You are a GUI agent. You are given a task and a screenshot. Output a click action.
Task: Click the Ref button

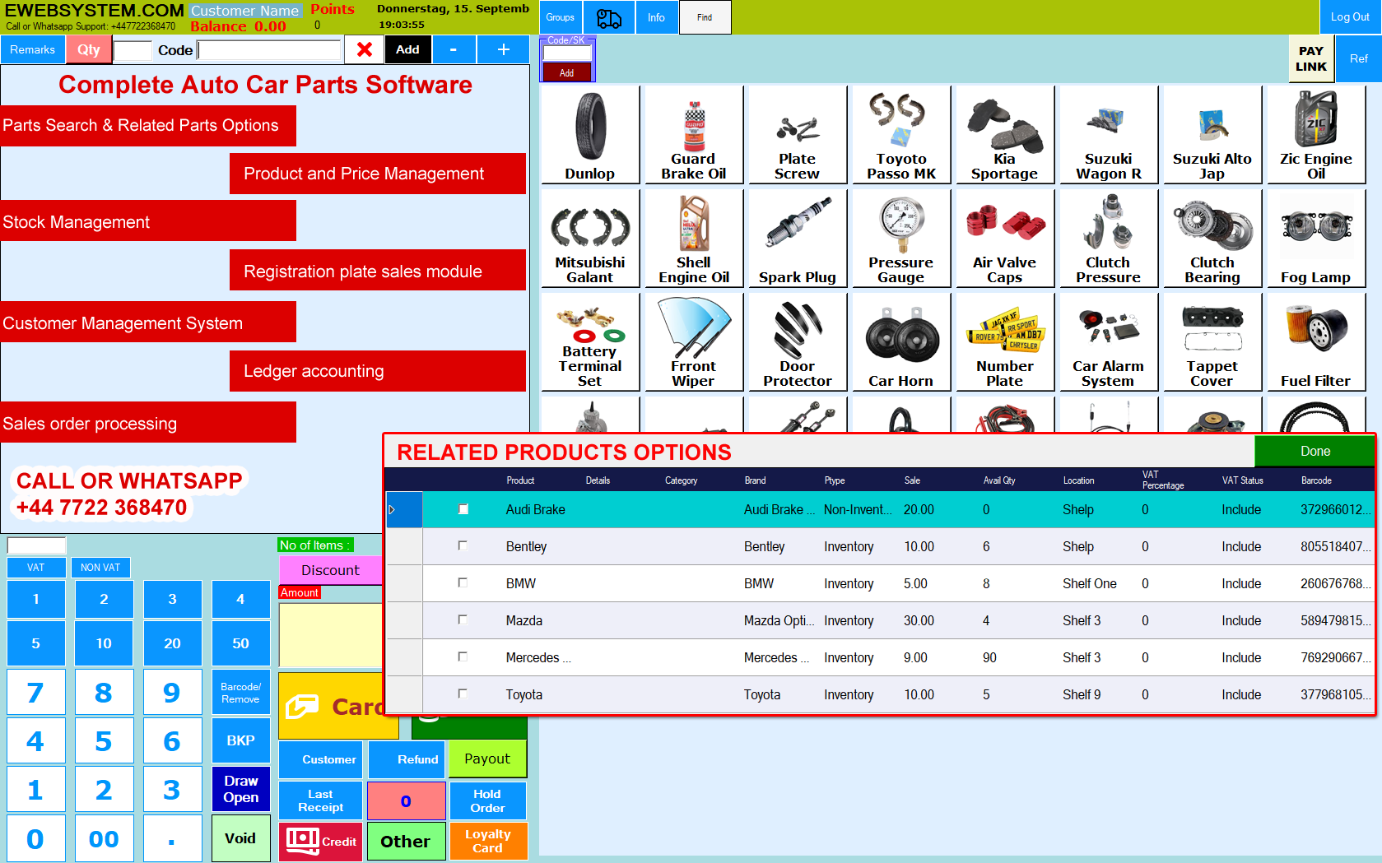(1358, 58)
